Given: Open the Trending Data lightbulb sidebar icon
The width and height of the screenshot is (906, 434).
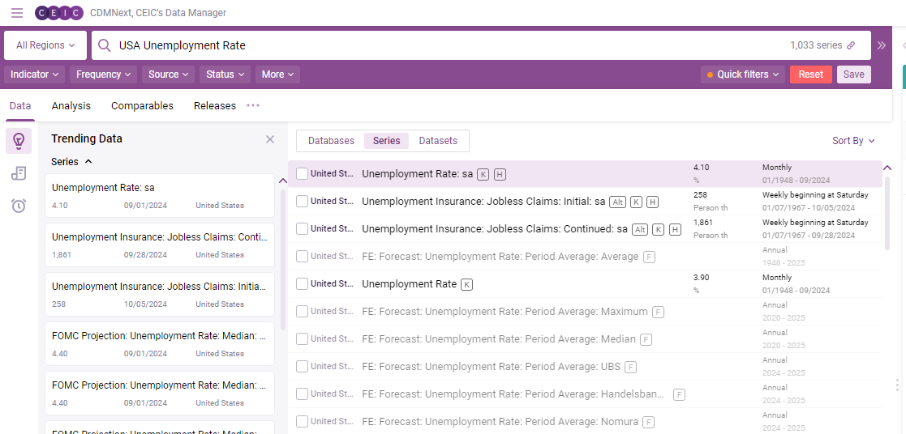Looking at the screenshot, I should [19, 141].
